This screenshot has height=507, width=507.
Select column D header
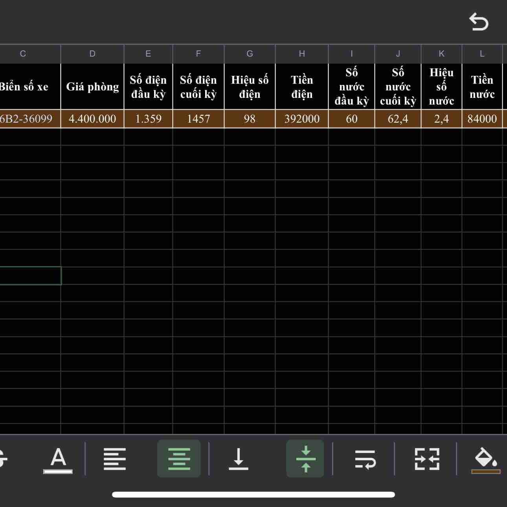(x=92, y=54)
